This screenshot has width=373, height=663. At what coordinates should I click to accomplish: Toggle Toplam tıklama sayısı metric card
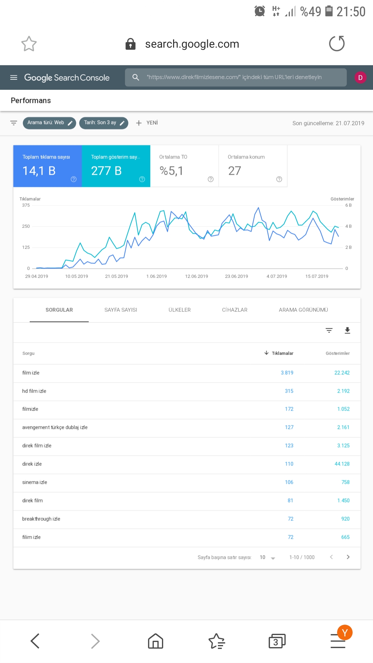pos(48,166)
